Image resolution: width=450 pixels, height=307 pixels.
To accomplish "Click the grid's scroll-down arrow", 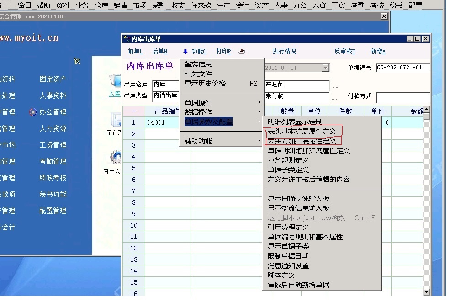I will pos(427,292).
